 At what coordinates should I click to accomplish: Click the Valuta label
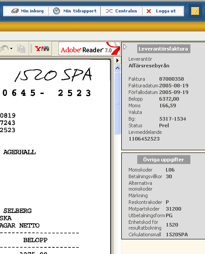[x=135, y=112]
